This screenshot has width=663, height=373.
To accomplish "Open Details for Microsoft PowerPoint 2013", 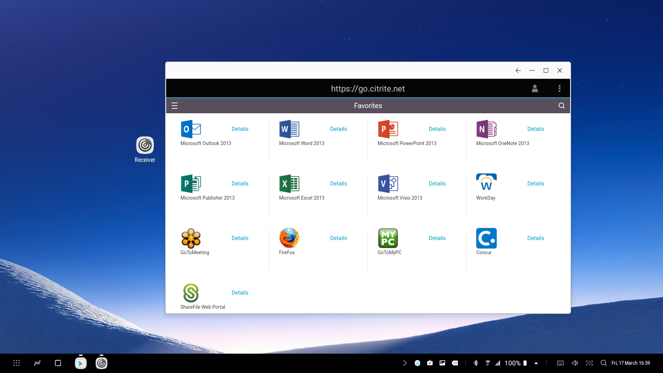I will tap(437, 129).
